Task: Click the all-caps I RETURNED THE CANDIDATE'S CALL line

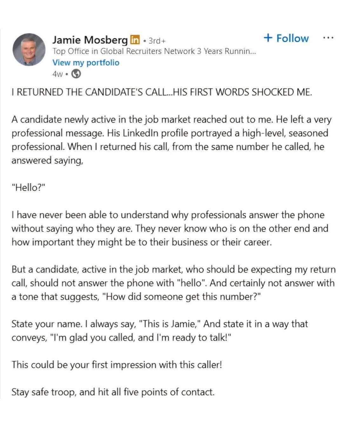Action: 162,92
